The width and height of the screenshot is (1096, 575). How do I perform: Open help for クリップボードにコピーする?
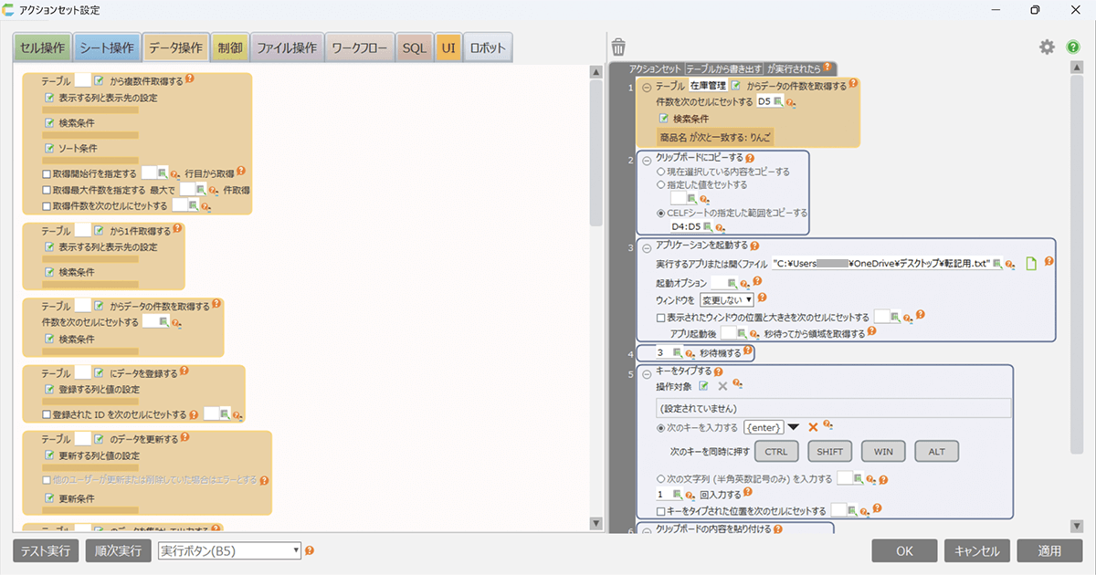point(750,158)
